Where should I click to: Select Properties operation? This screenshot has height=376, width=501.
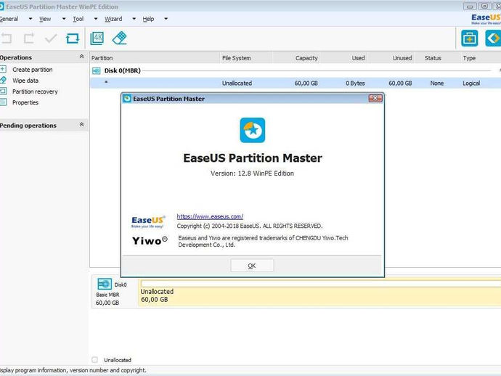click(25, 102)
